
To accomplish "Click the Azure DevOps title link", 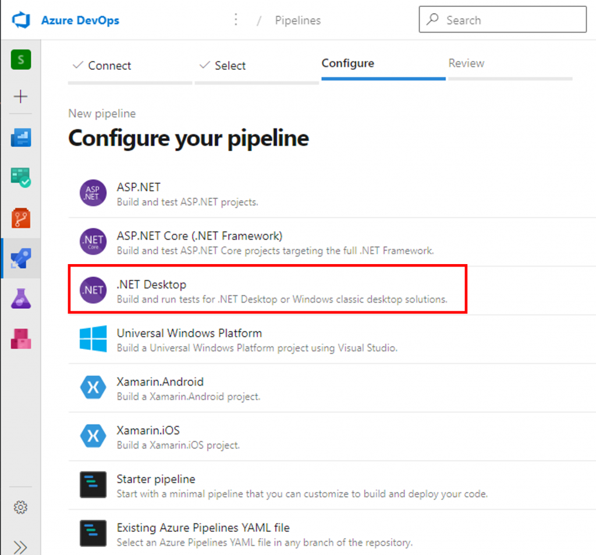I will point(80,20).
